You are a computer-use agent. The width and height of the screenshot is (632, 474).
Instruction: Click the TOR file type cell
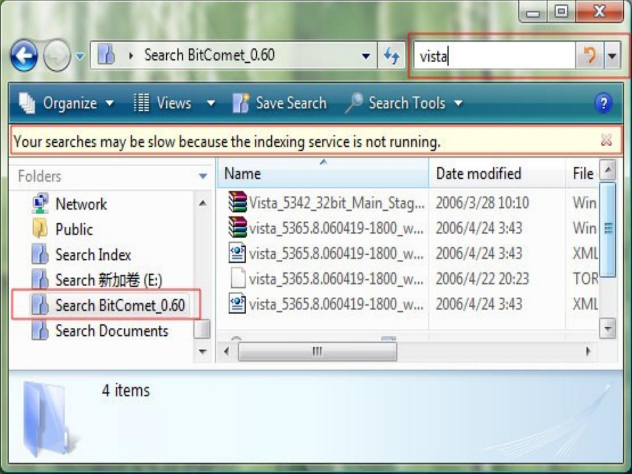[585, 279]
